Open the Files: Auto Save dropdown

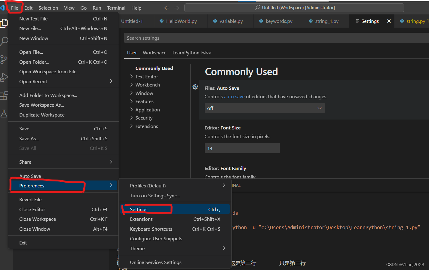(x=265, y=108)
